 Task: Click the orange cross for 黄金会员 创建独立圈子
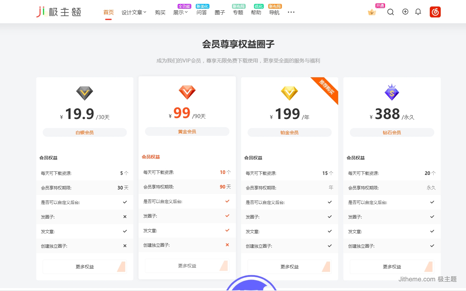(x=227, y=245)
